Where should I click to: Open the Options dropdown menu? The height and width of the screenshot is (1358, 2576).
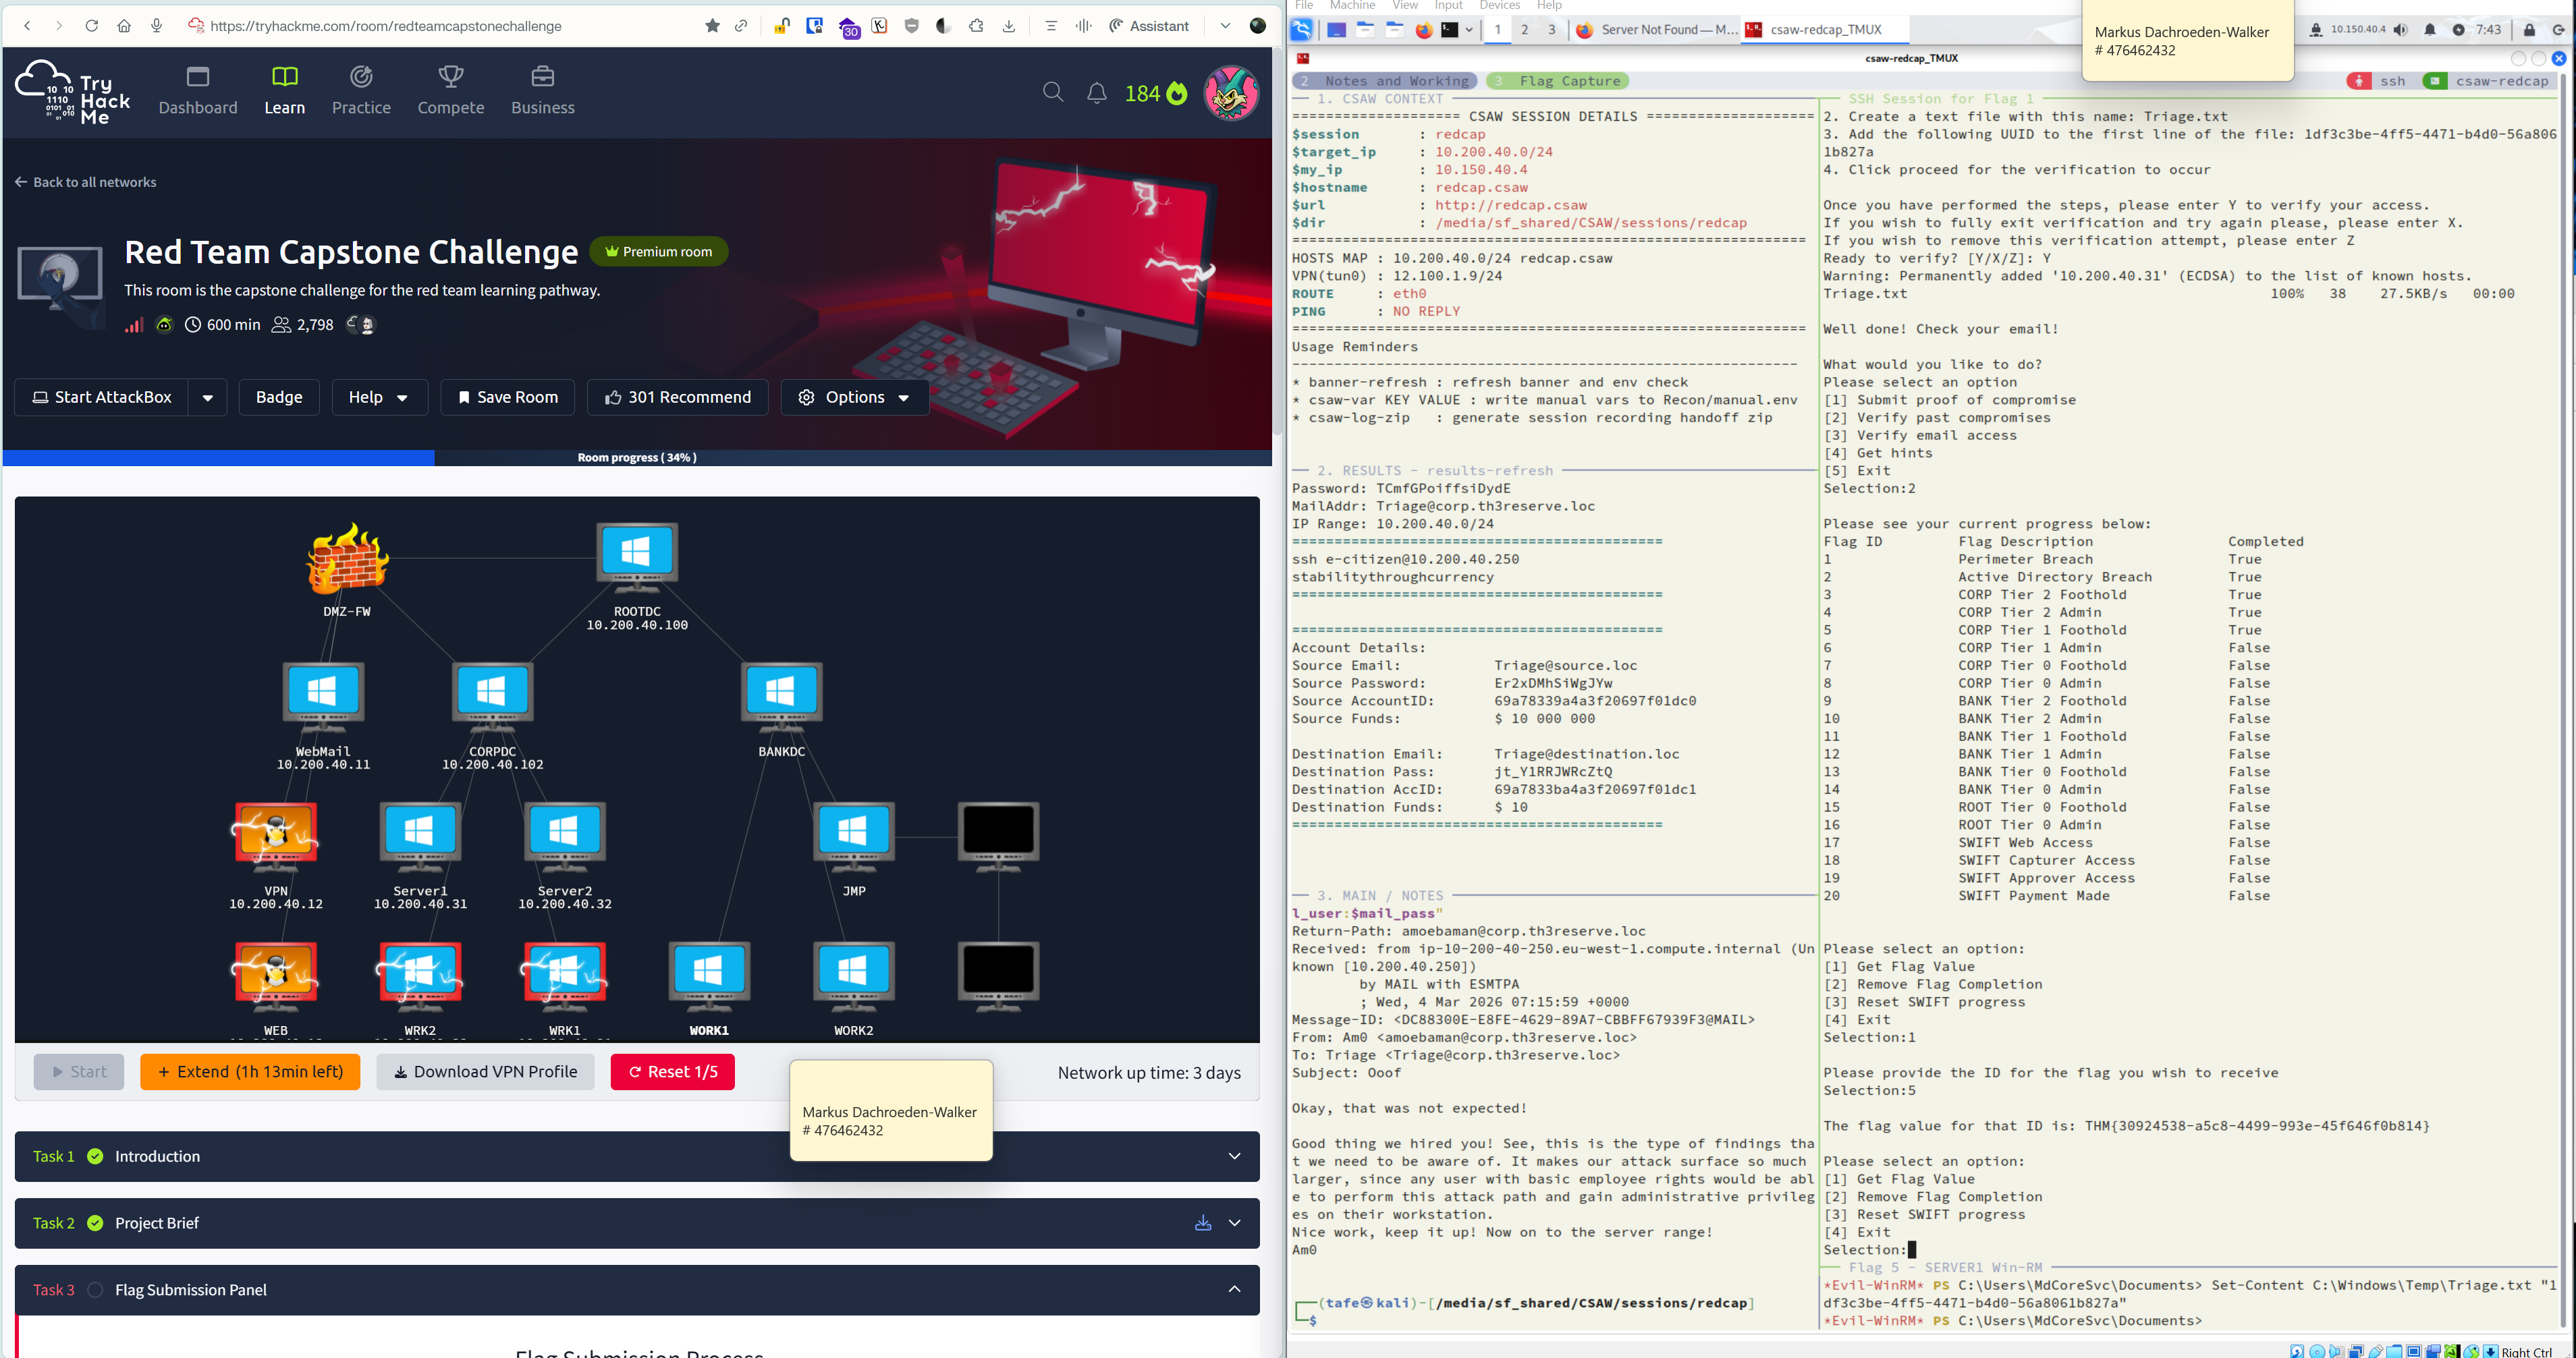[x=854, y=398]
